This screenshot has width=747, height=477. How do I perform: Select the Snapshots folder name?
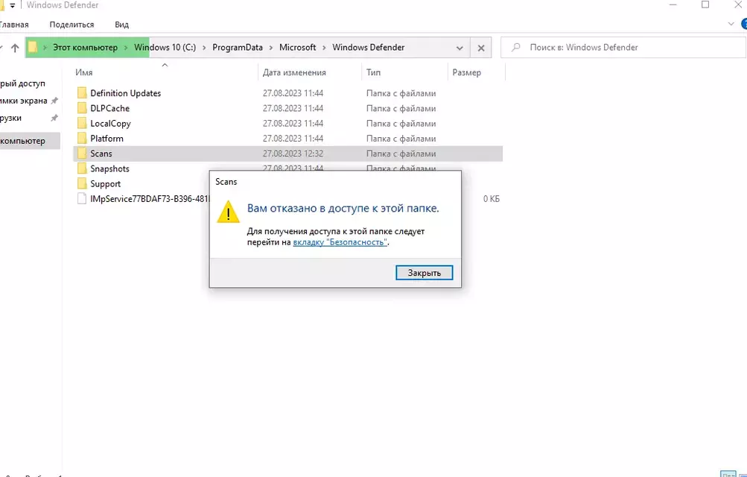pyautogui.click(x=109, y=168)
